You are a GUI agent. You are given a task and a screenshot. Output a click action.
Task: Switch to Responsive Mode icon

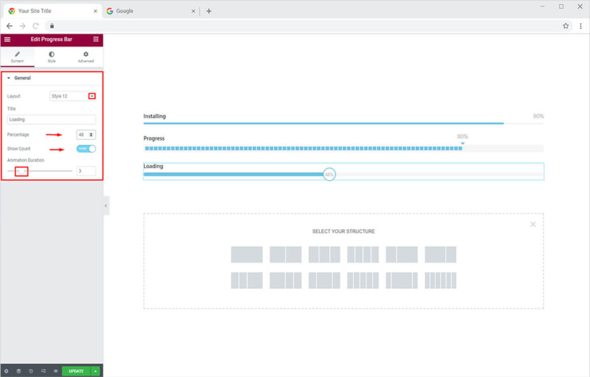point(43,371)
